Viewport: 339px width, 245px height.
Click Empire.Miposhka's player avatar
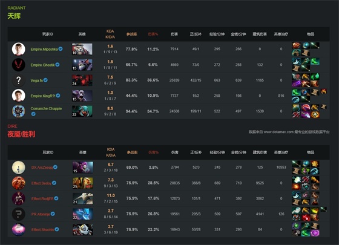[x=19, y=49]
